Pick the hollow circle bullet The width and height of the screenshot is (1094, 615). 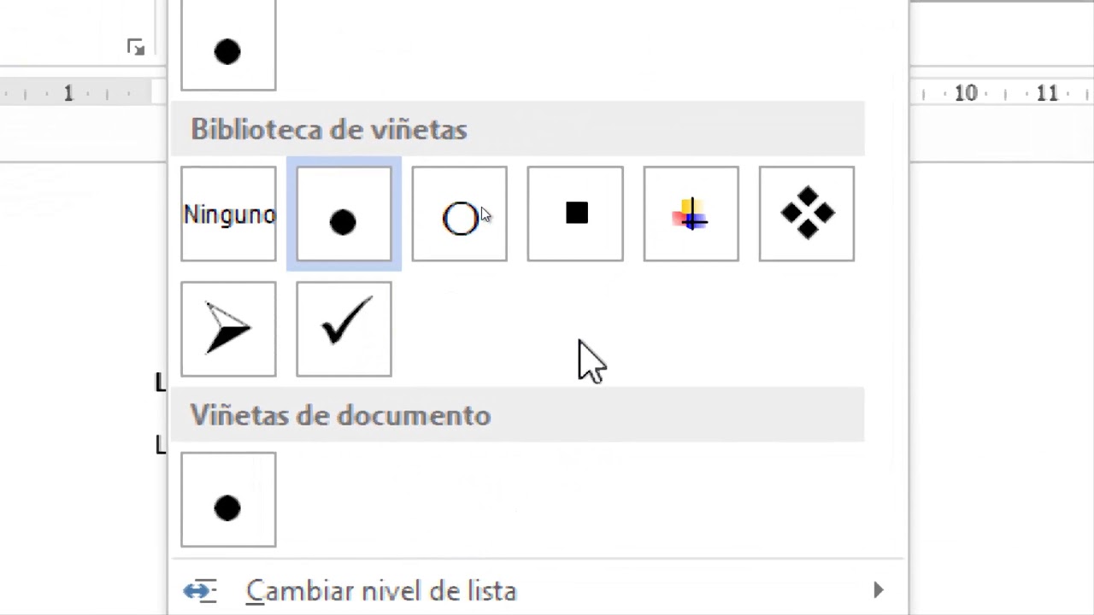coord(459,214)
